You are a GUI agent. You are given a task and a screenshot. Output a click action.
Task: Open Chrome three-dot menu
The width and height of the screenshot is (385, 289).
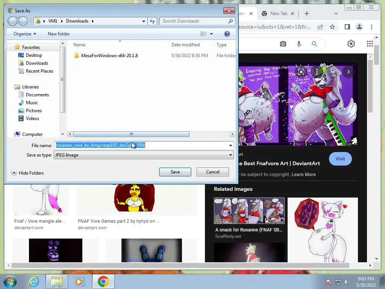tap(371, 27)
